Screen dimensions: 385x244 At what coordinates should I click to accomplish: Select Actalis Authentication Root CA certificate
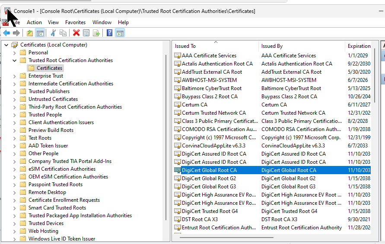tap(217, 64)
